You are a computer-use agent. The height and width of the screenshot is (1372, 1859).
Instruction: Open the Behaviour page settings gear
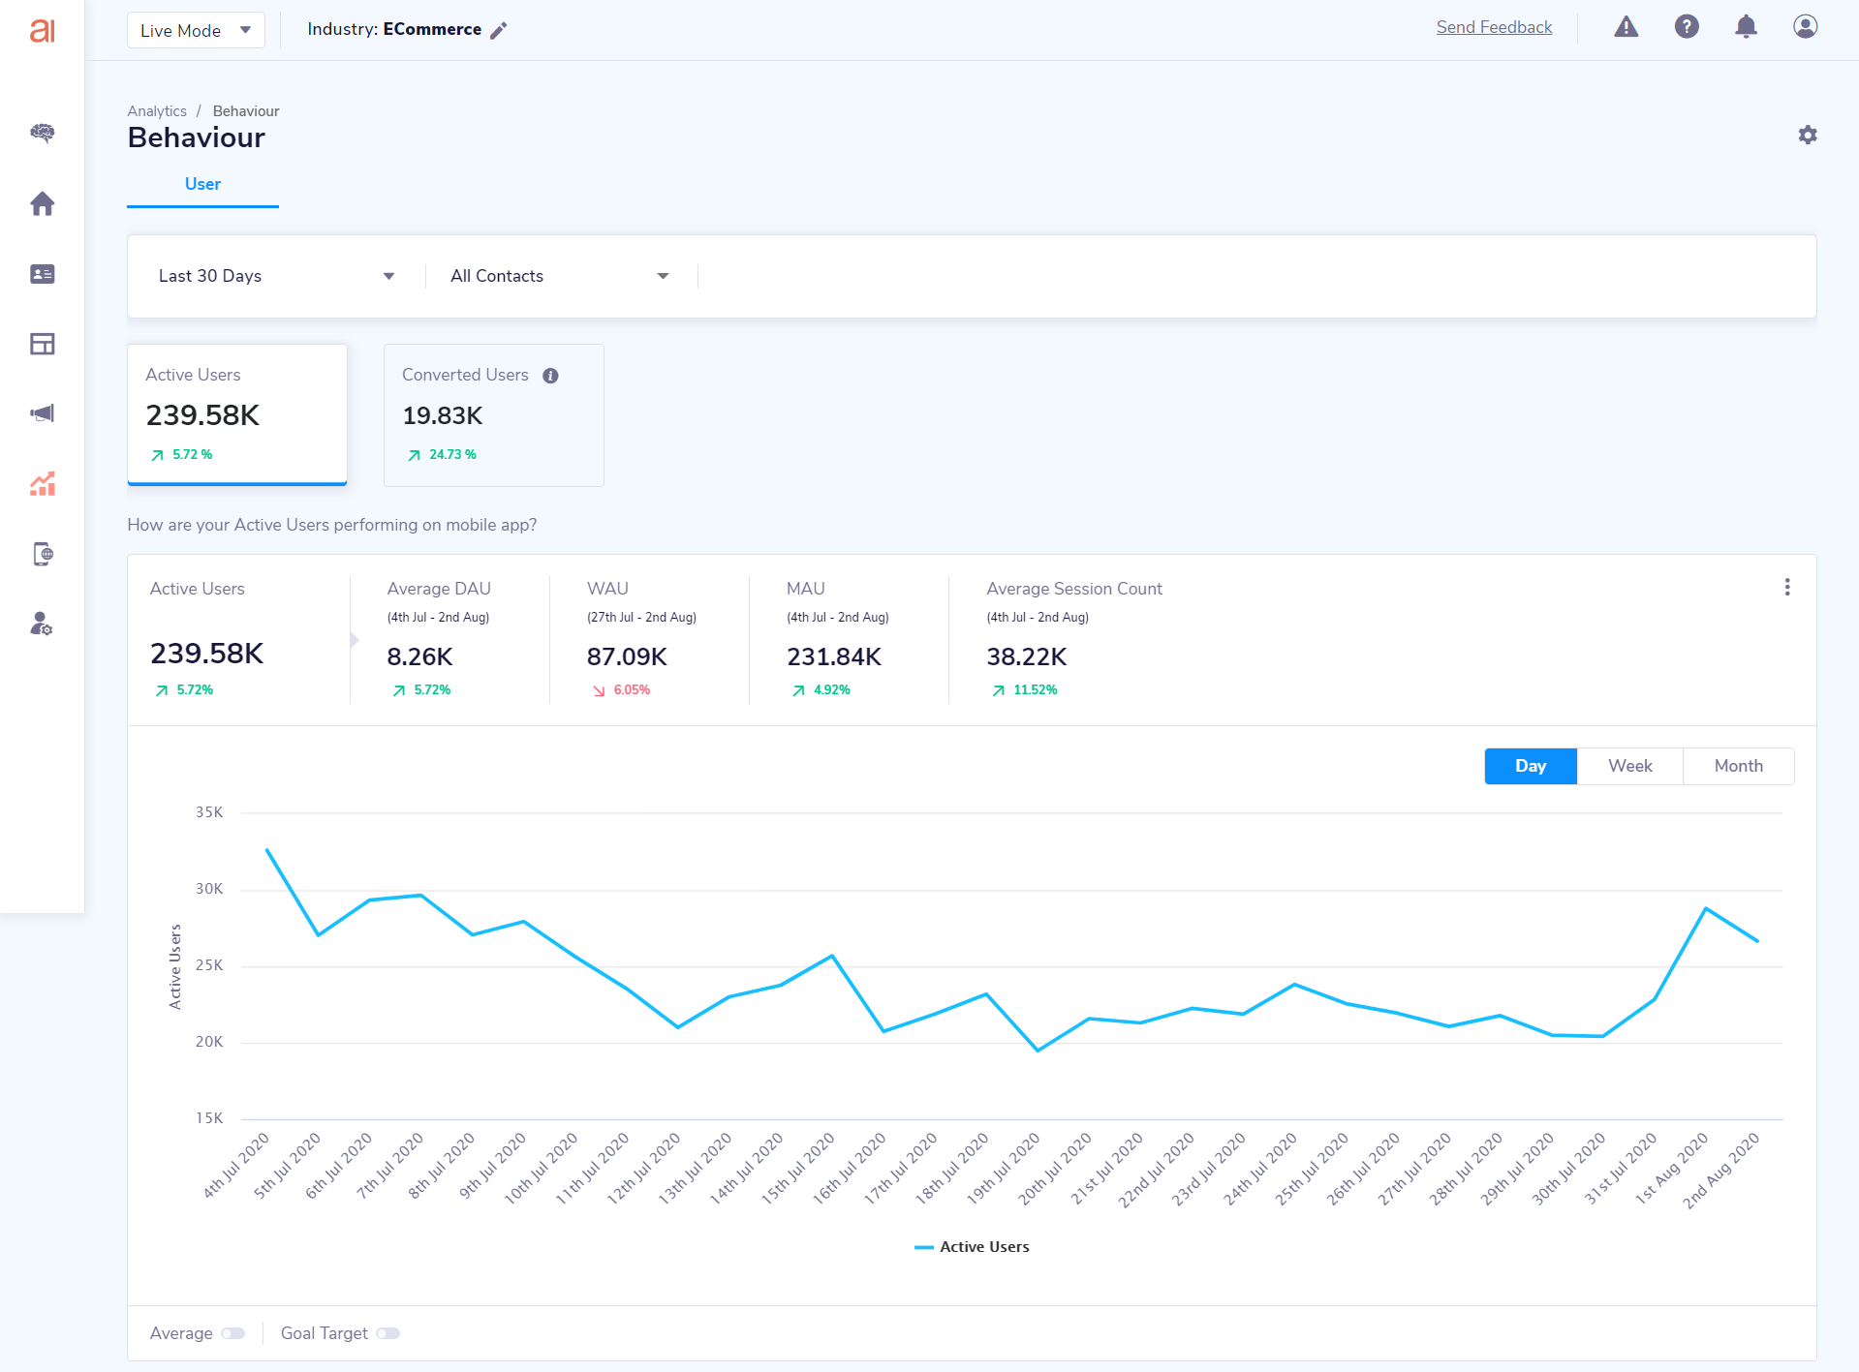tap(1808, 135)
